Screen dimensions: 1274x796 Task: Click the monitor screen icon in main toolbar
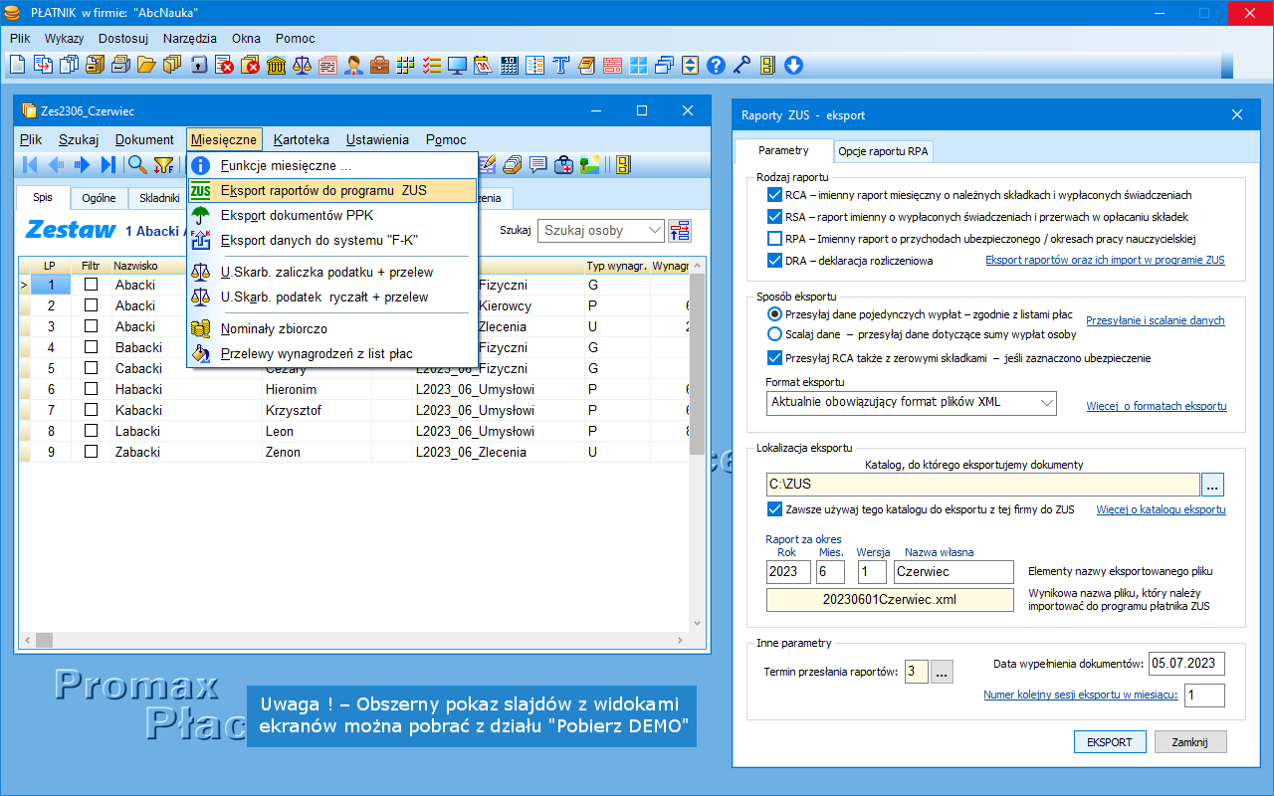click(x=457, y=66)
